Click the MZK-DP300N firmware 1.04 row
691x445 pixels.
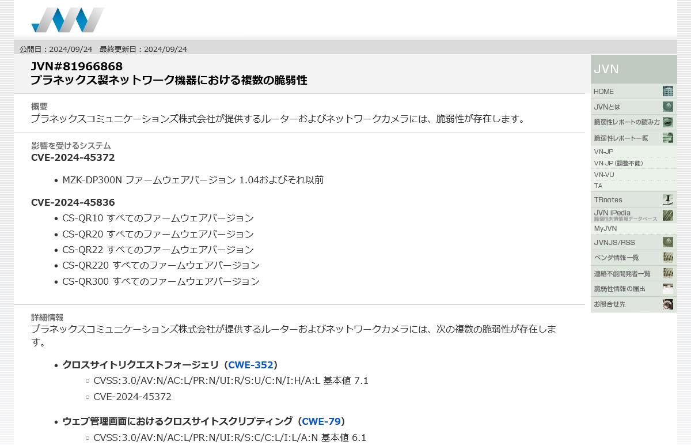coord(193,180)
